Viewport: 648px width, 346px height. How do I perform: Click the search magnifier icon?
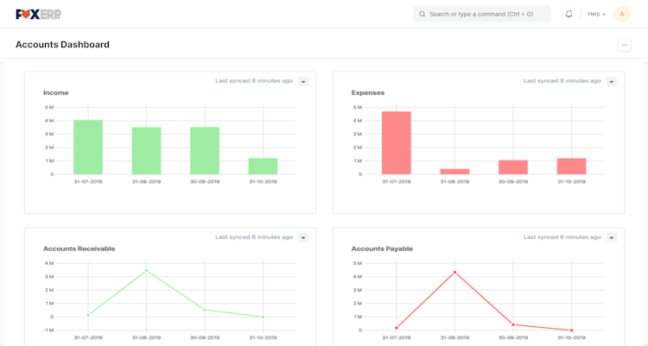[x=422, y=14]
